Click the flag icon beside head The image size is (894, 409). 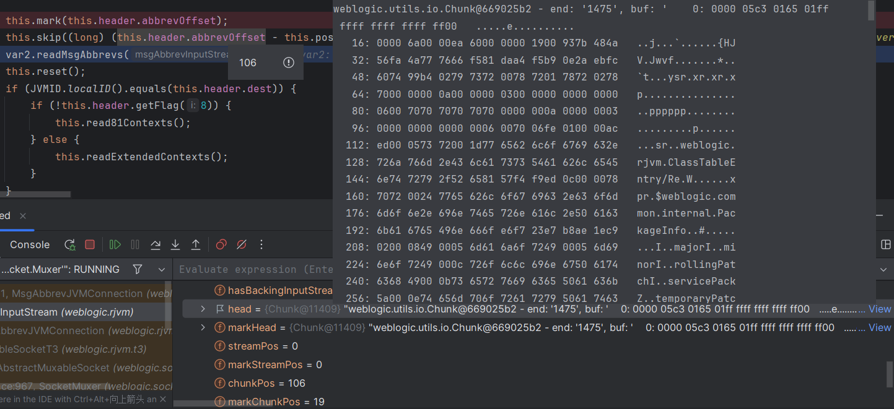[x=220, y=309]
